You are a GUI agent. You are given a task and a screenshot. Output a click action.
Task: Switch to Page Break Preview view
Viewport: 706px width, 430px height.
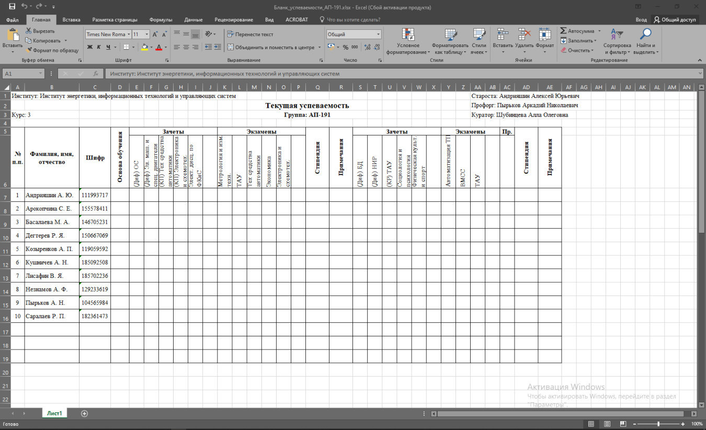coord(622,424)
